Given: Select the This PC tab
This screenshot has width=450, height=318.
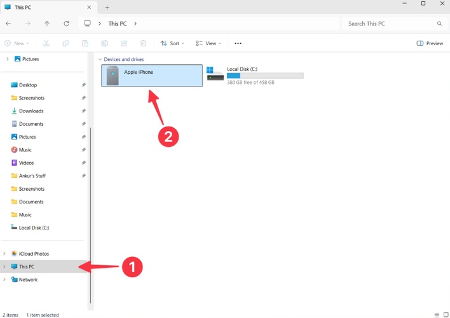Looking at the screenshot, I should click(48, 8).
